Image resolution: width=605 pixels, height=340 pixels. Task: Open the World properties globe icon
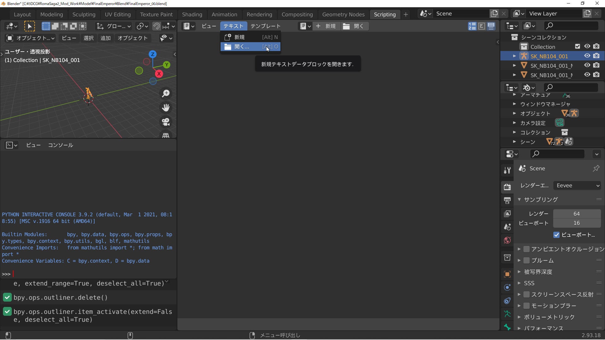507,241
